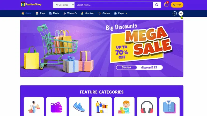Viewport: 207px width, 116px height.
Task: Click the Mega Sale banner image
Action: [102, 48]
